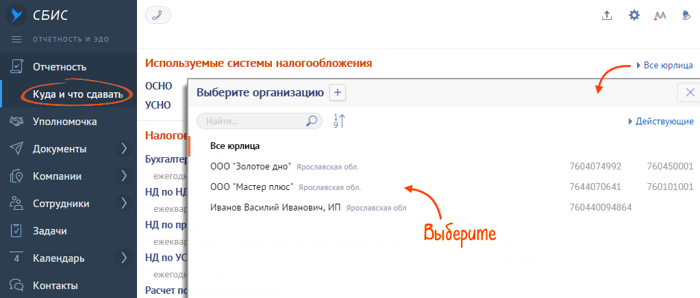Expand the Календарь submenu arrow
This screenshot has width=700, height=298.
124,258
